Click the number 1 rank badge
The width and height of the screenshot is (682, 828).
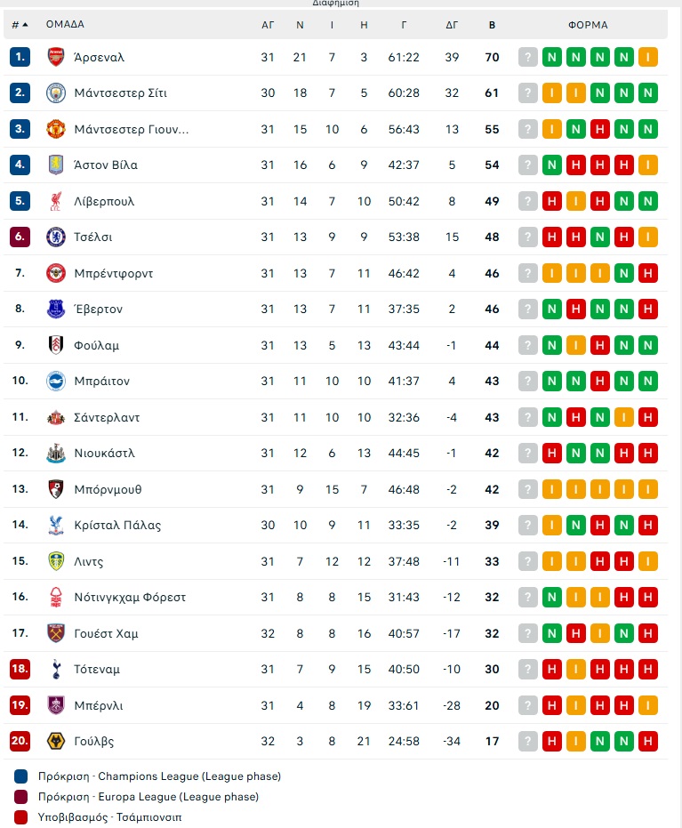coord(20,57)
